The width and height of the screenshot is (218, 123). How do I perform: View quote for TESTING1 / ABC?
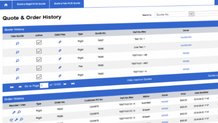point(17,69)
